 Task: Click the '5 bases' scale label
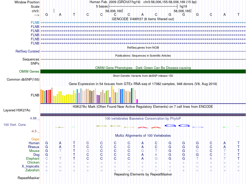[102, 6]
